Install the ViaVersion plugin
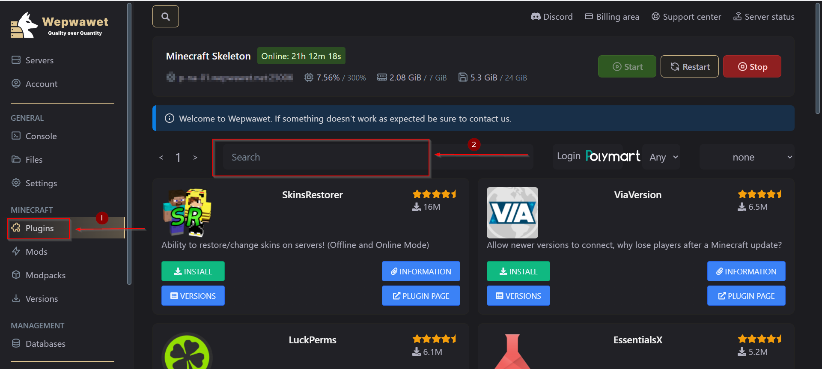The width and height of the screenshot is (822, 369). [518, 271]
